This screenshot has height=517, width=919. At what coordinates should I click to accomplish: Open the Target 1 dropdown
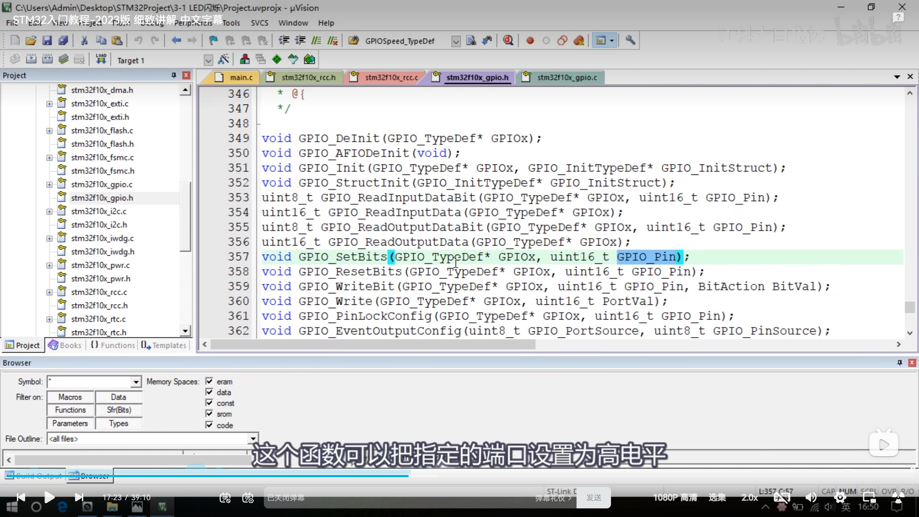coord(208,60)
